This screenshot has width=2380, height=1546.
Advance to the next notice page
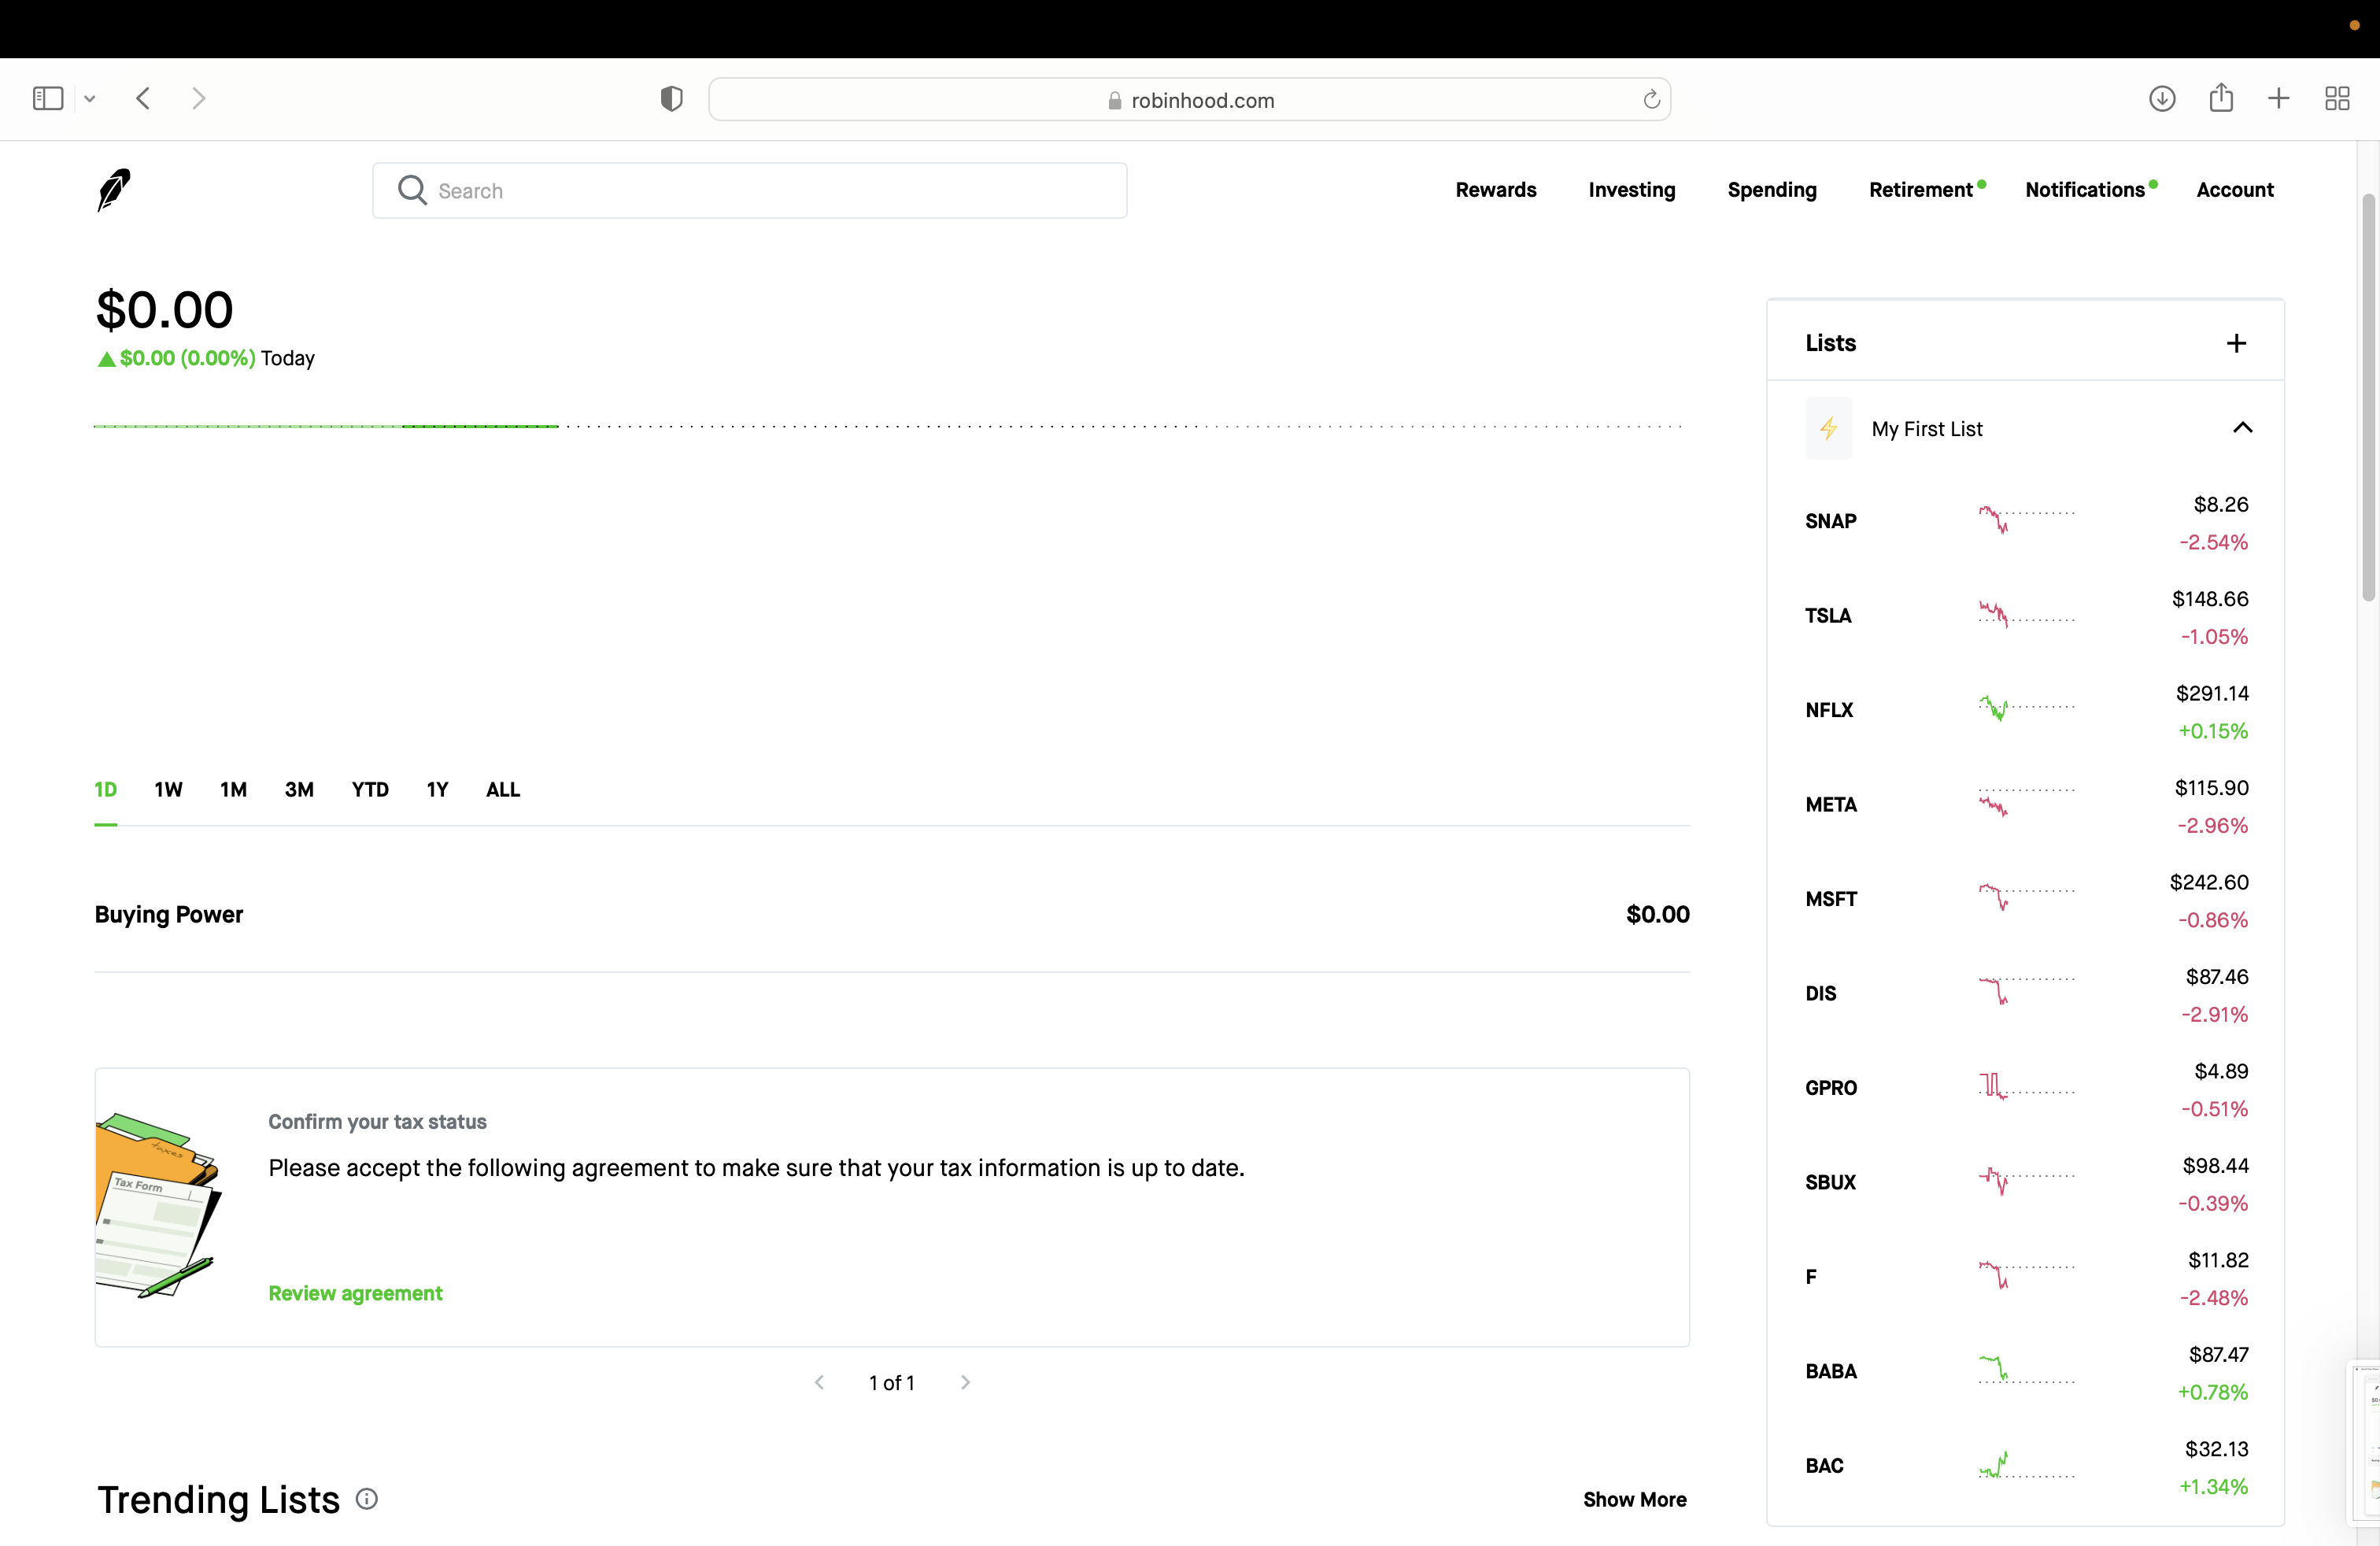(965, 1382)
